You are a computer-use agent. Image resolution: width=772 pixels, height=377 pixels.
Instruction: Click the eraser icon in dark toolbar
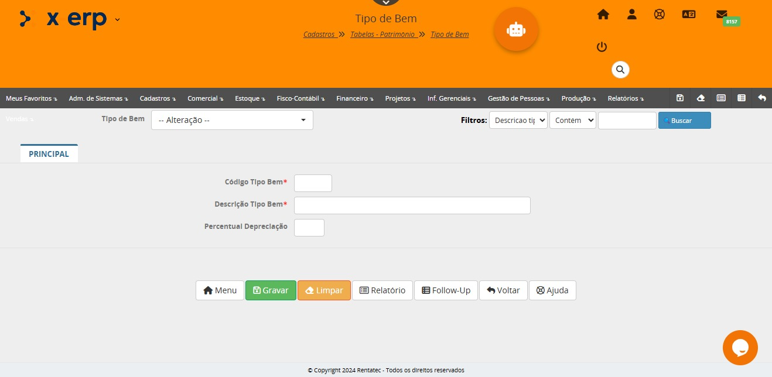[x=701, y=98]
